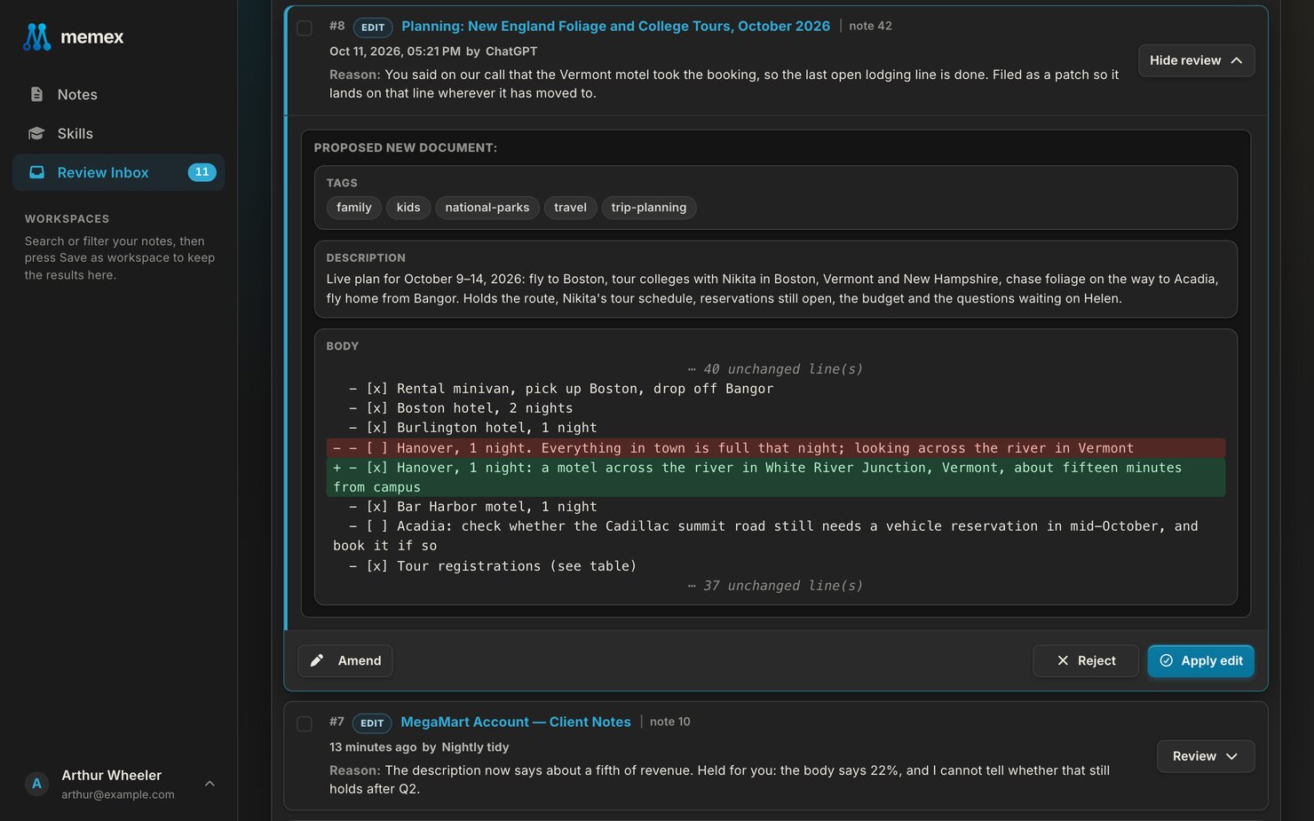The height and width of the screenshot is (821, 1314).
Task: Click the trip-planning tag
Action: [x=649, y=208]
